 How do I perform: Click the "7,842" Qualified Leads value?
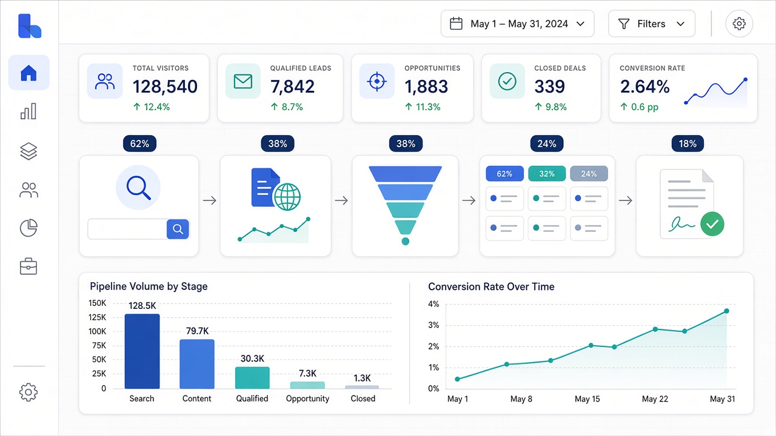coord(292,87)
